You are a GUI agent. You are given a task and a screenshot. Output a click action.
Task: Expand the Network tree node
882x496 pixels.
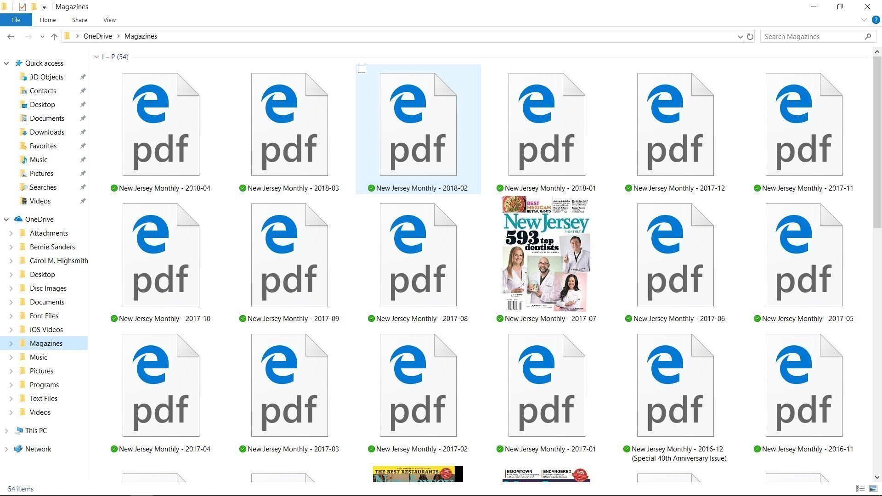coord(6,449)
